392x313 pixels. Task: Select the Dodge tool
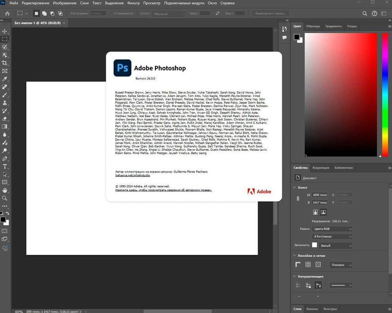point(4,151)
